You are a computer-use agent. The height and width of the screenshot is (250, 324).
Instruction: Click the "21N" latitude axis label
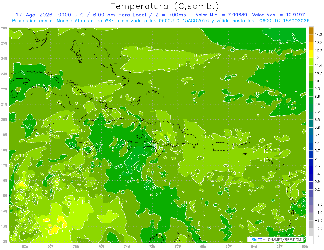click(x=4, y=104)
